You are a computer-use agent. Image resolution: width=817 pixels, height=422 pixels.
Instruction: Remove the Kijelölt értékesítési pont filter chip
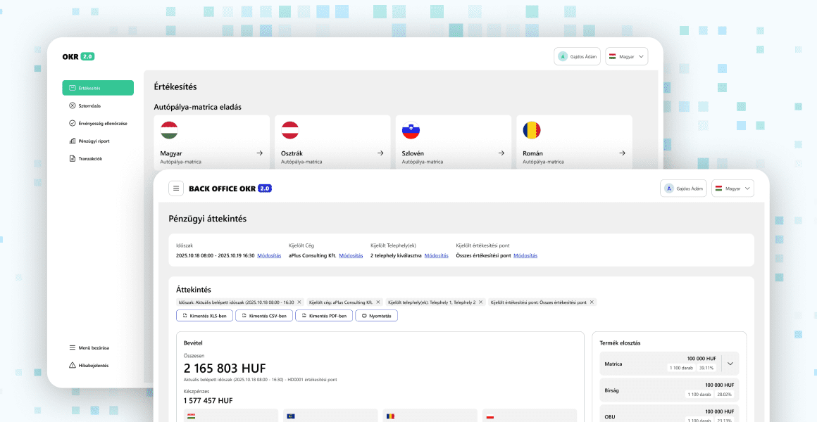592,302
